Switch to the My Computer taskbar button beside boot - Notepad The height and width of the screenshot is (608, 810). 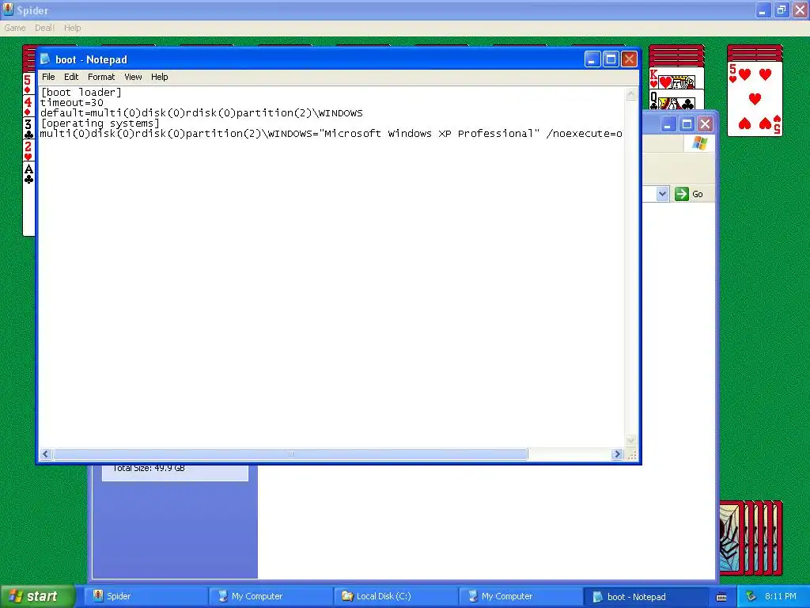point(520,596)
